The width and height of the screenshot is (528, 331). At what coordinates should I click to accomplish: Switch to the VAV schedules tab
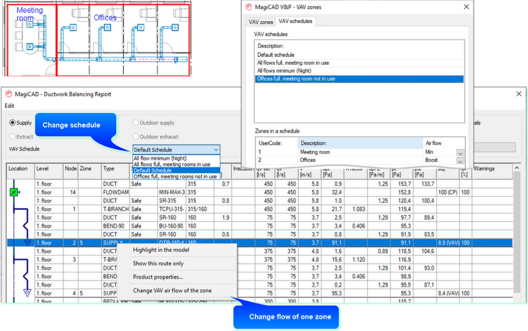point(295,21)
